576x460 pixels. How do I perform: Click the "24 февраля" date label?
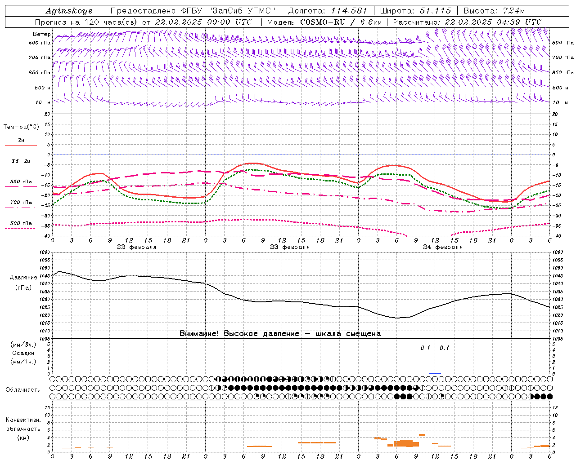coord(443,247)
